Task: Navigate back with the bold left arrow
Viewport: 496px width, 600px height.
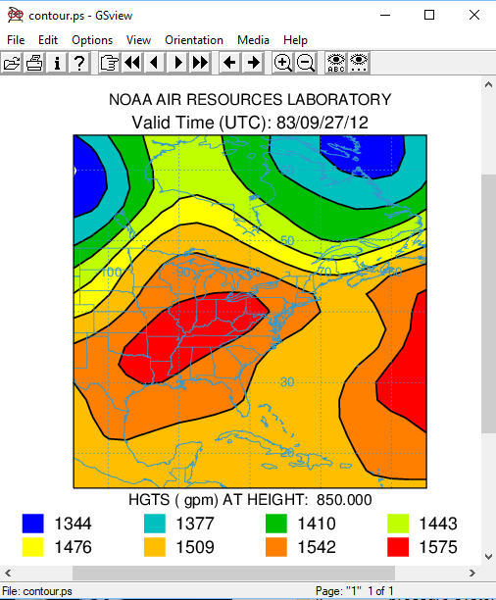Action: (229, 63)
